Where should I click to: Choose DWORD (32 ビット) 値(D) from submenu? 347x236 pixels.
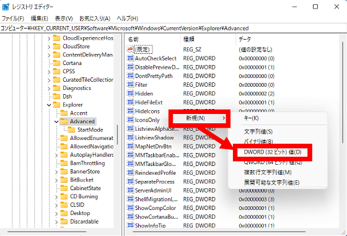pos(273,152)
